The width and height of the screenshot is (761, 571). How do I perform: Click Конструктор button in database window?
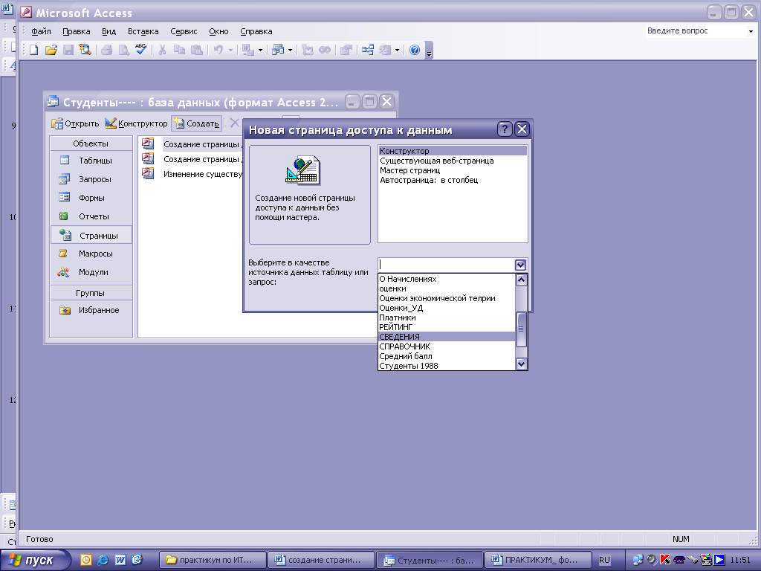[137, 123]
